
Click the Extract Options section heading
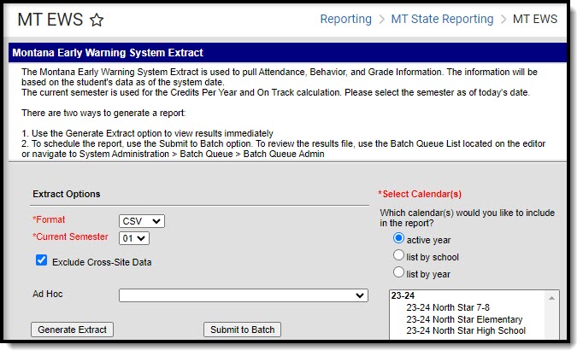point(67,194)
